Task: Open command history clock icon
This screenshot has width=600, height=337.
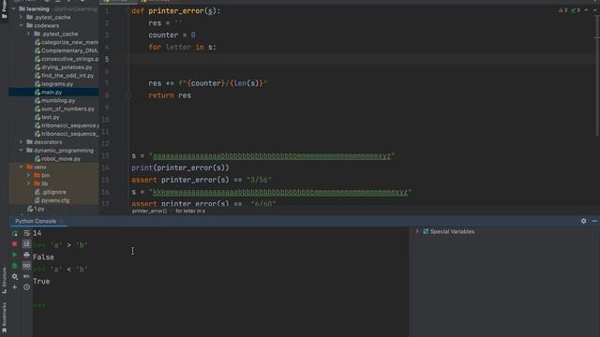Action: point(26,287)
